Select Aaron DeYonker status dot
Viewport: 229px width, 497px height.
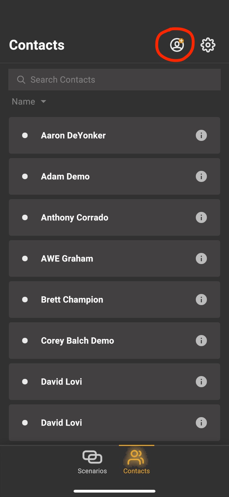pos(25,135)
